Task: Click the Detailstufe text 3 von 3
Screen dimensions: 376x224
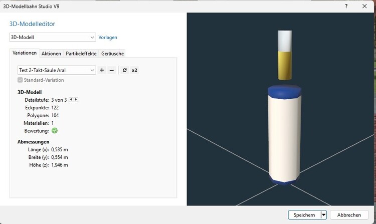Action: click(x=59, y=100)
